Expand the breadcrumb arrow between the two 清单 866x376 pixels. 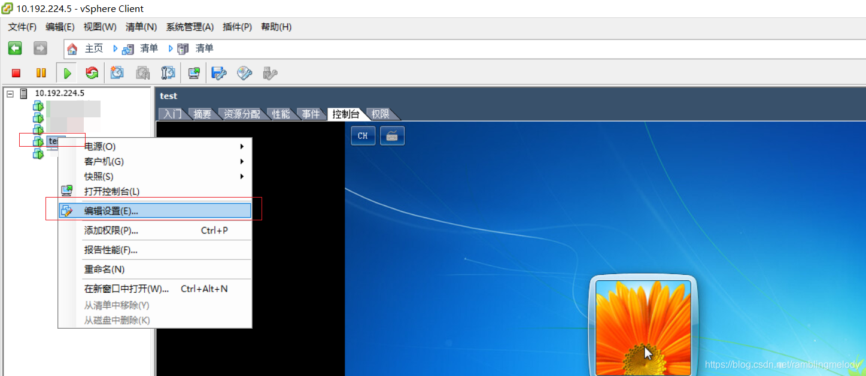[171, 48]
